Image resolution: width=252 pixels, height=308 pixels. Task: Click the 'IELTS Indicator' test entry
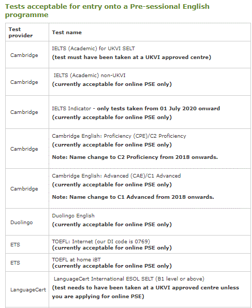[x=71, y=108]
